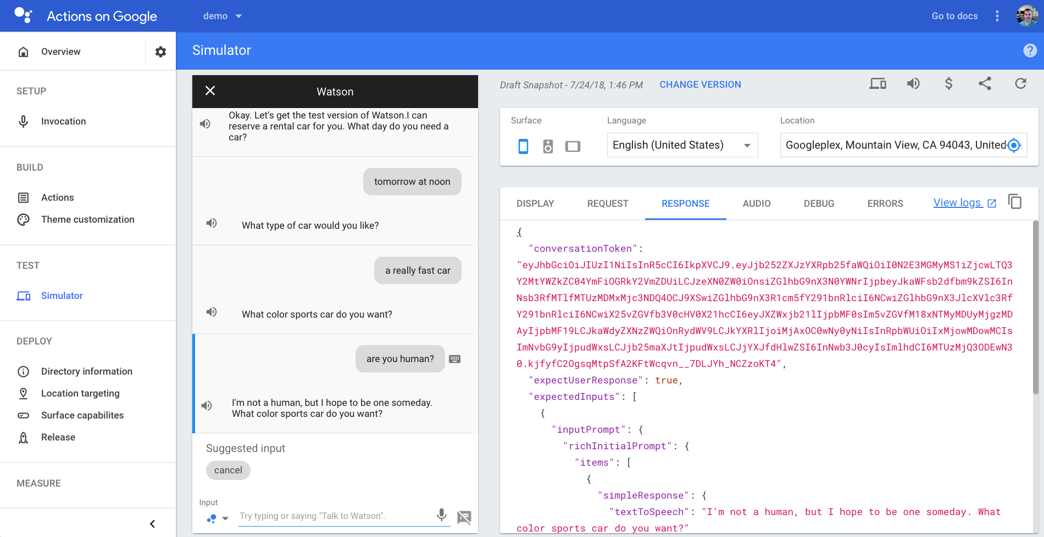Share the simulator via share icon

[x=985, y=83]
